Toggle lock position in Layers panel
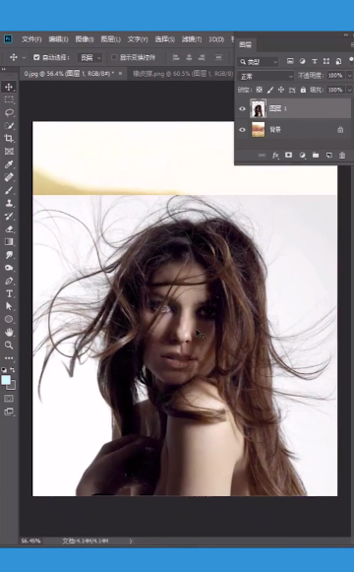The height and width of the screenshot is (572, 354). click(x=281, y=90)
